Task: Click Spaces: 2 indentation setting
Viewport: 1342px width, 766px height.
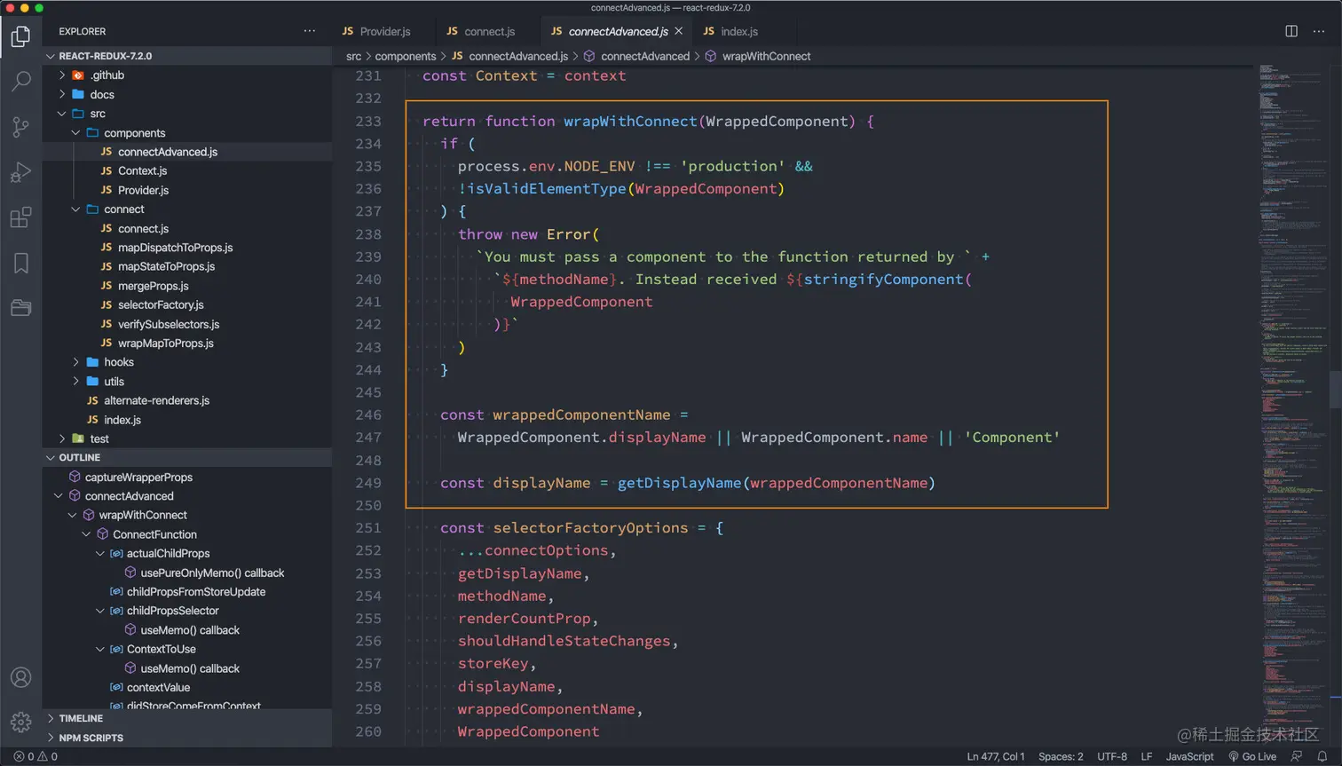Action: [x=1061, y=756]
